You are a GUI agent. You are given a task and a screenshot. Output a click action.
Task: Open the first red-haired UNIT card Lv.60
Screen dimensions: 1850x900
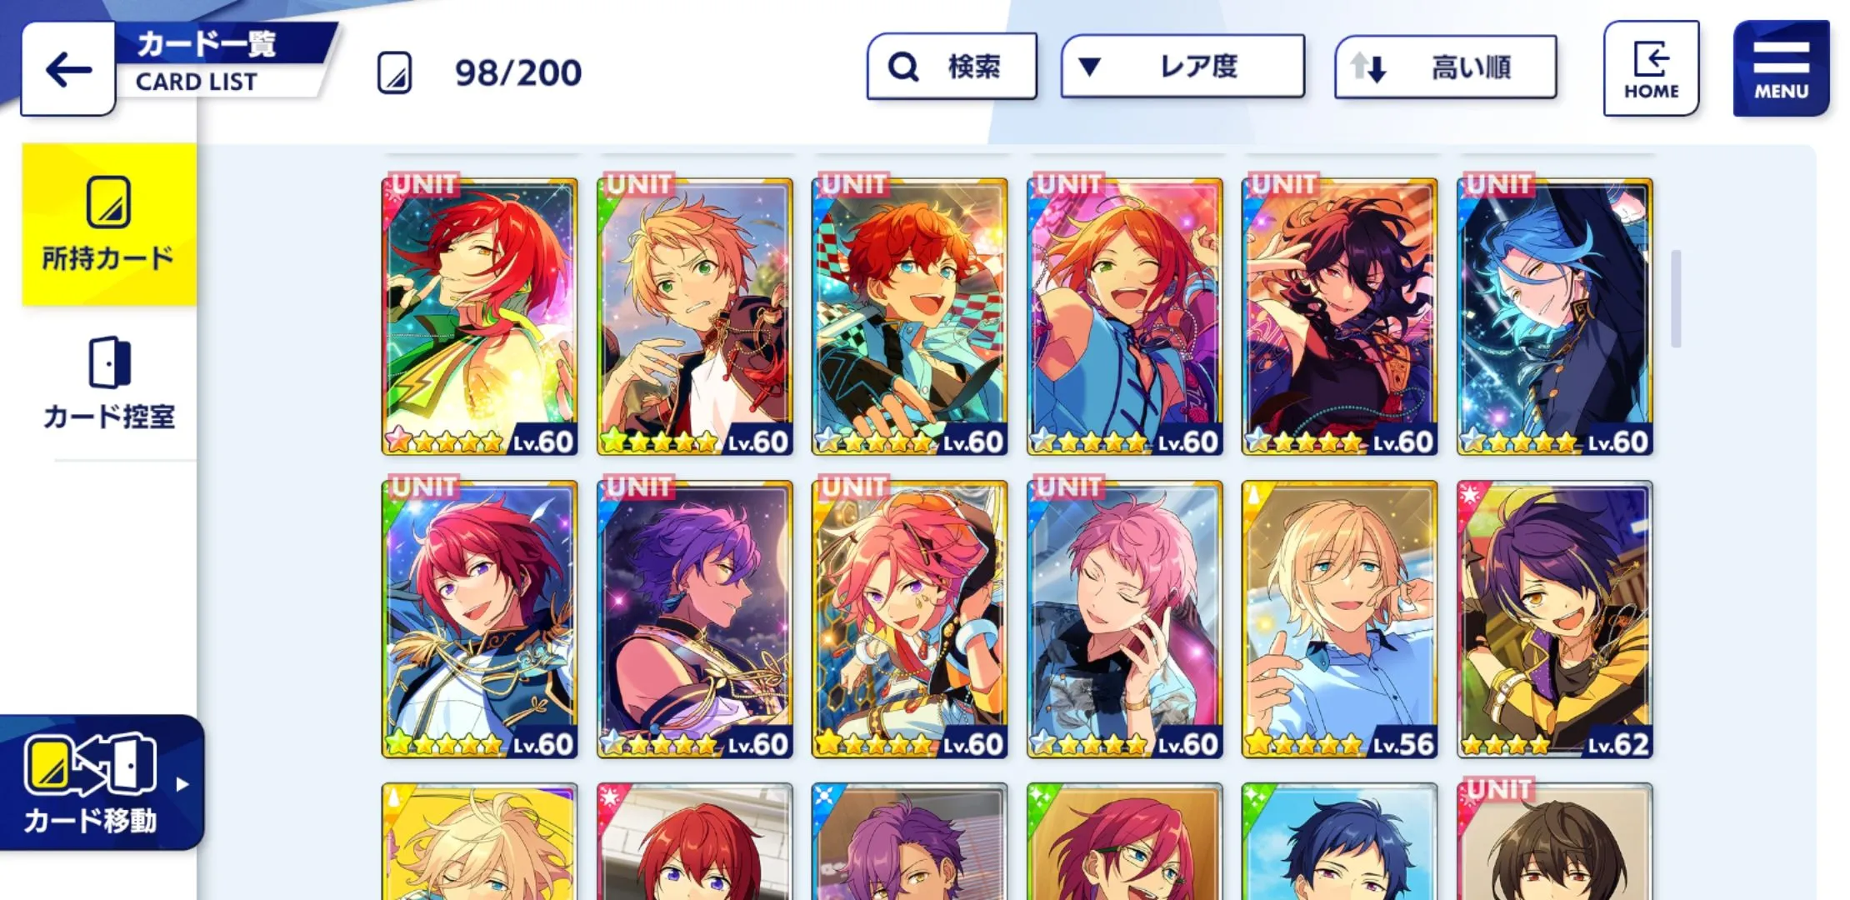click(x=479, y=317)
